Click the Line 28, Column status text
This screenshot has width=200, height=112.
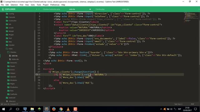pos(11,104)
